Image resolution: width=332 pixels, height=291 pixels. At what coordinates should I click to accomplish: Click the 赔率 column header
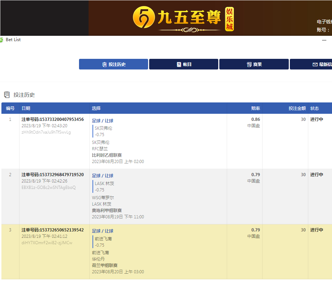(255, 108)
